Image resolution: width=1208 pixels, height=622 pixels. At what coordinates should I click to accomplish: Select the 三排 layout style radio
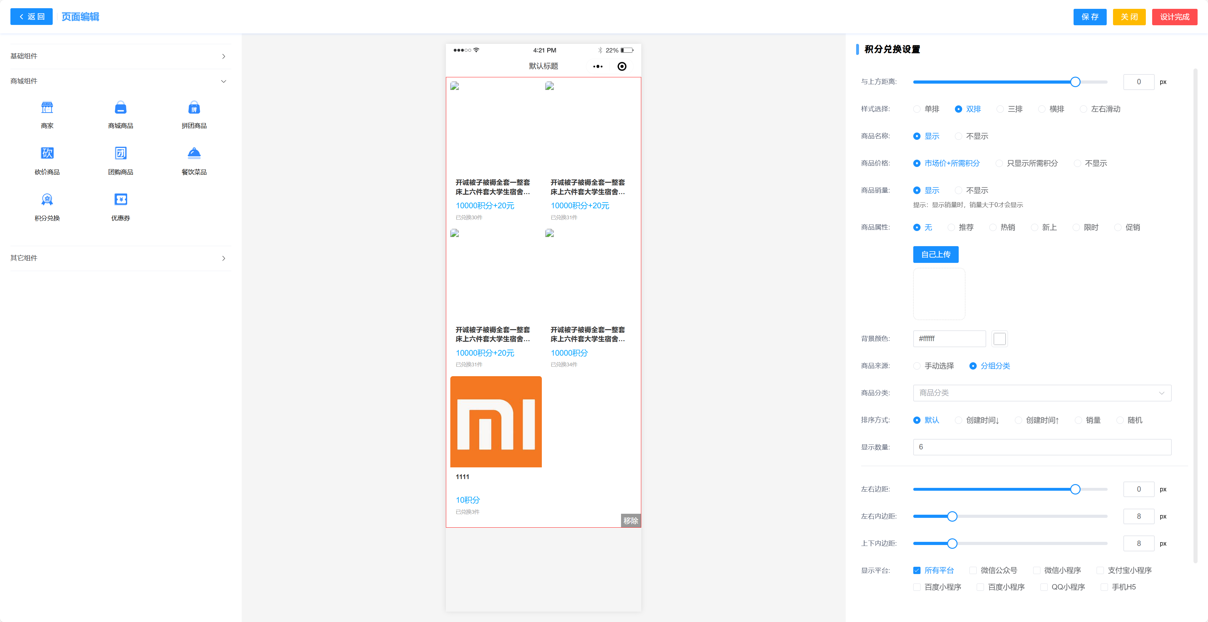coord(1000,109)
